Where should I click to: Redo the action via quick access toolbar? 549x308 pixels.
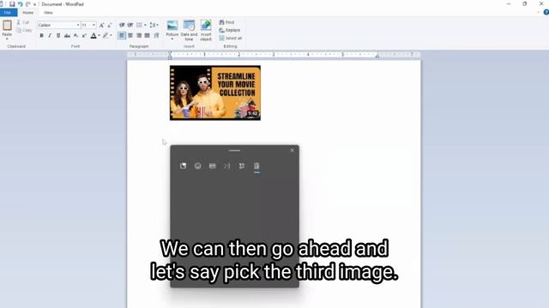(28, 4)
